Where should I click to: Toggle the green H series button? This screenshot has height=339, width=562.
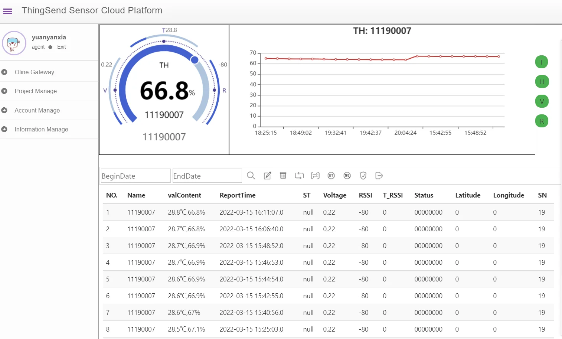542,82
